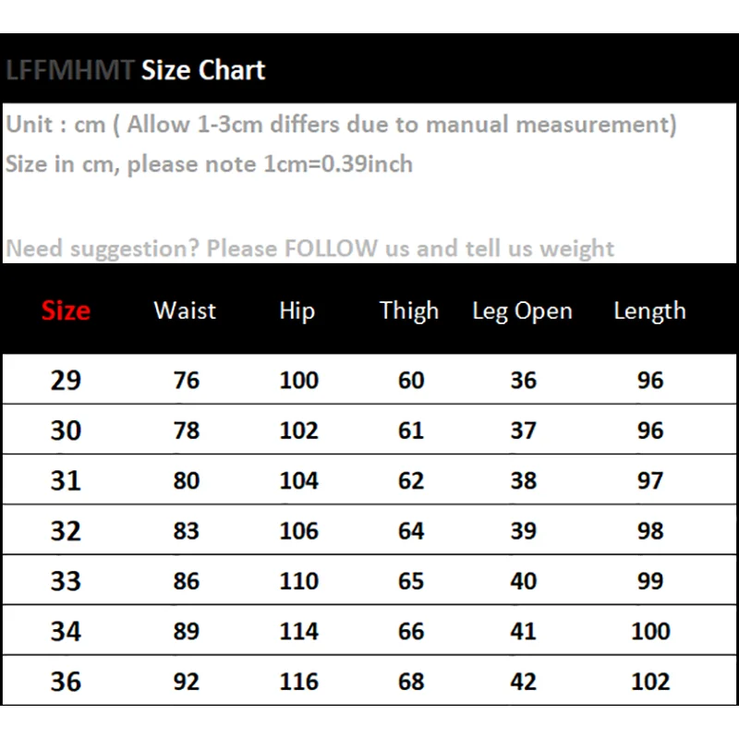This screenshot has width=739, height=739.
Task: Select size 29 in the table
Action: pyautogui.click(x=66, y=381)
